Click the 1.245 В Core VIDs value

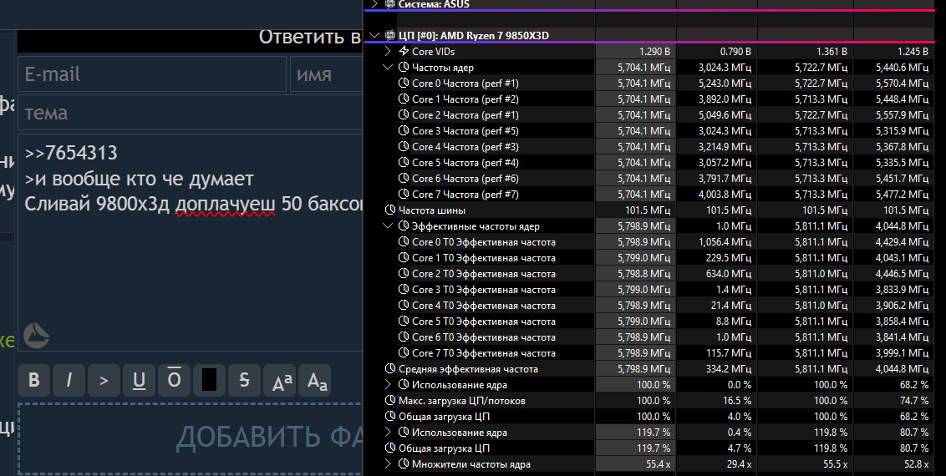913,52
